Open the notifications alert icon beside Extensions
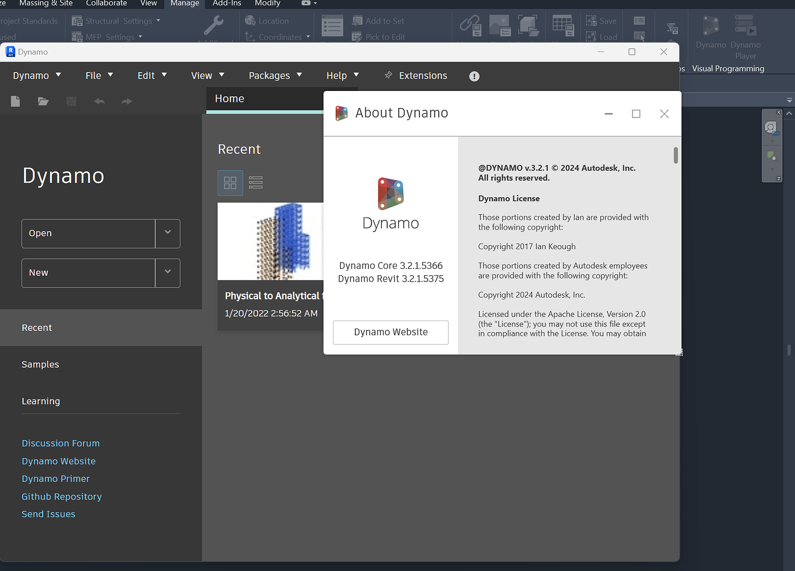Image resolution: width=795 pixels, height=571 pixels. (x=474, y=76)
